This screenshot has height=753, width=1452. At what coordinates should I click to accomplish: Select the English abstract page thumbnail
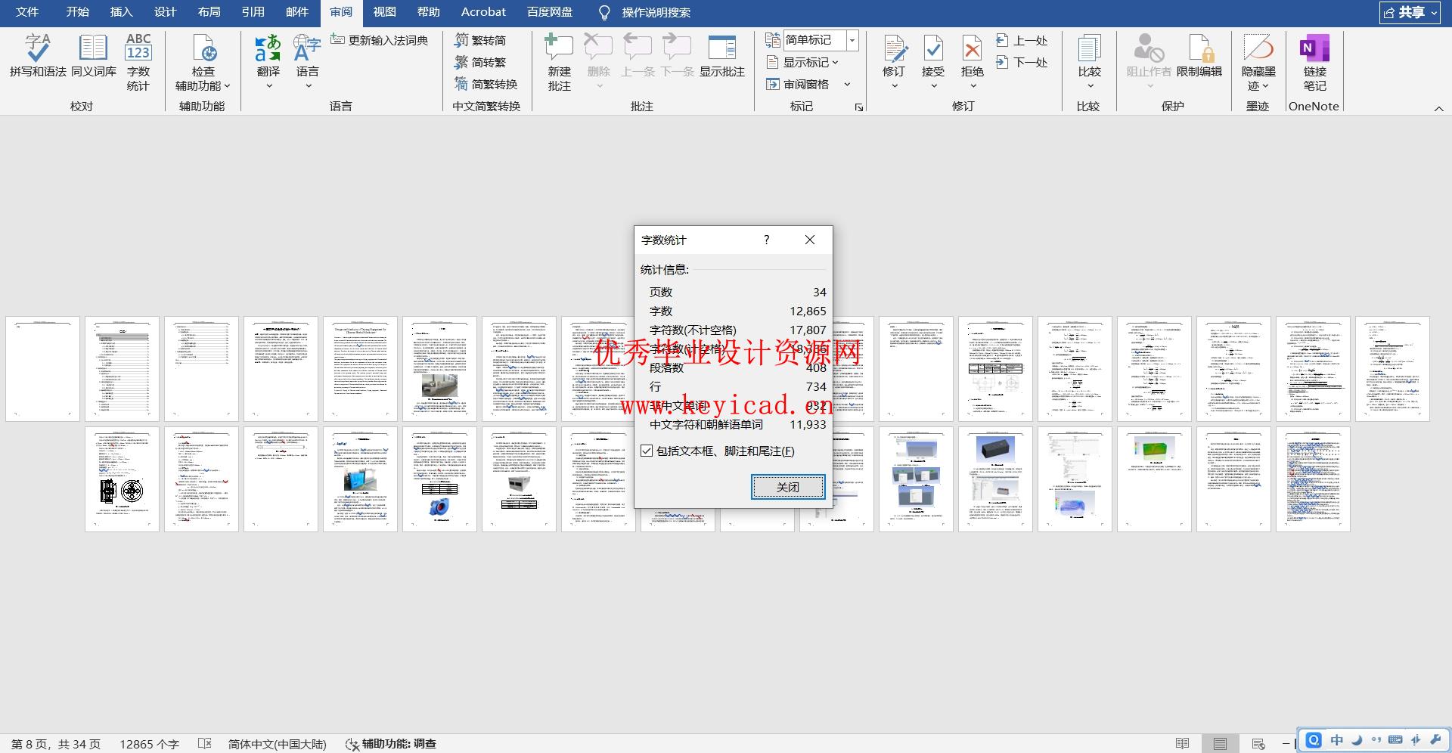tap(360, 369)
